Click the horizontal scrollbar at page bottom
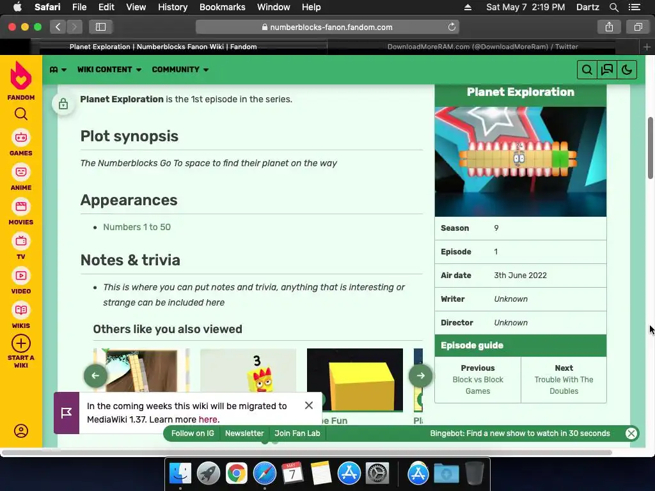 [x=307, y=452]
